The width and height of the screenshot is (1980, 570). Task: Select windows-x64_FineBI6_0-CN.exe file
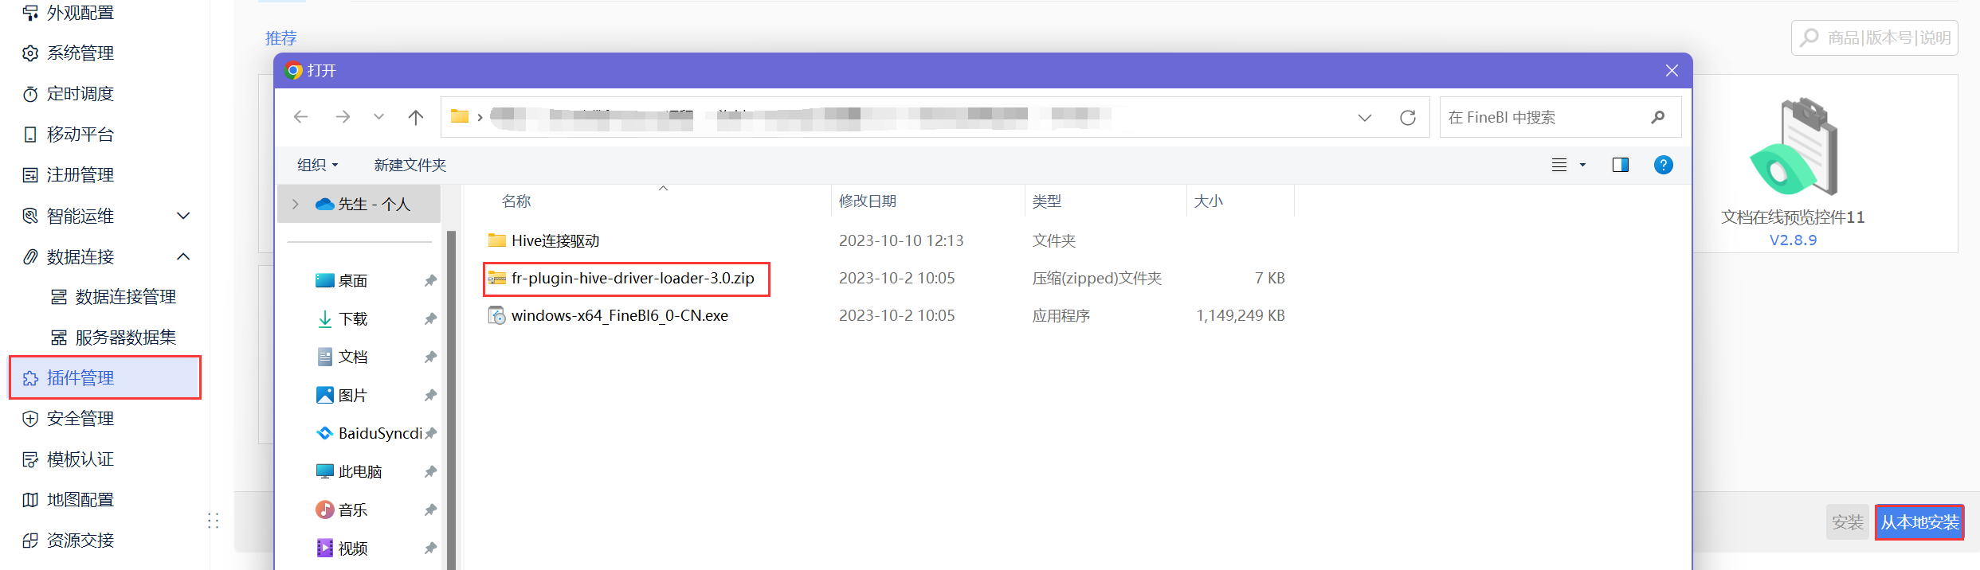619,316
